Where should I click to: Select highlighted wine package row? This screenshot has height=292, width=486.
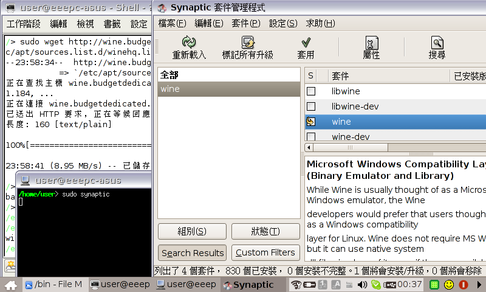coord(395,122)
